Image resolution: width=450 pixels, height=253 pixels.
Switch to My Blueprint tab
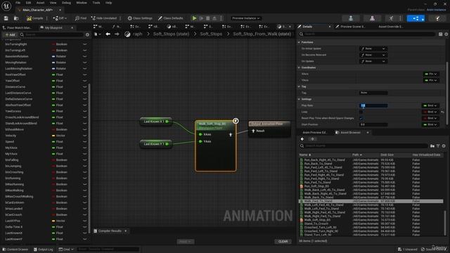(53, 27)
